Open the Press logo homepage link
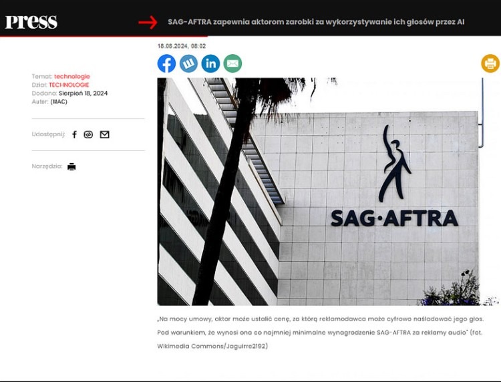 coord(31,22)
